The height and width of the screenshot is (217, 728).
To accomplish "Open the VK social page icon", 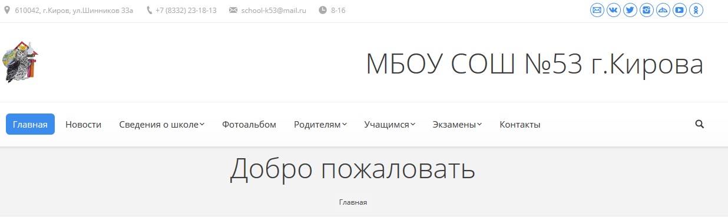I will click(x=613, y=10).
